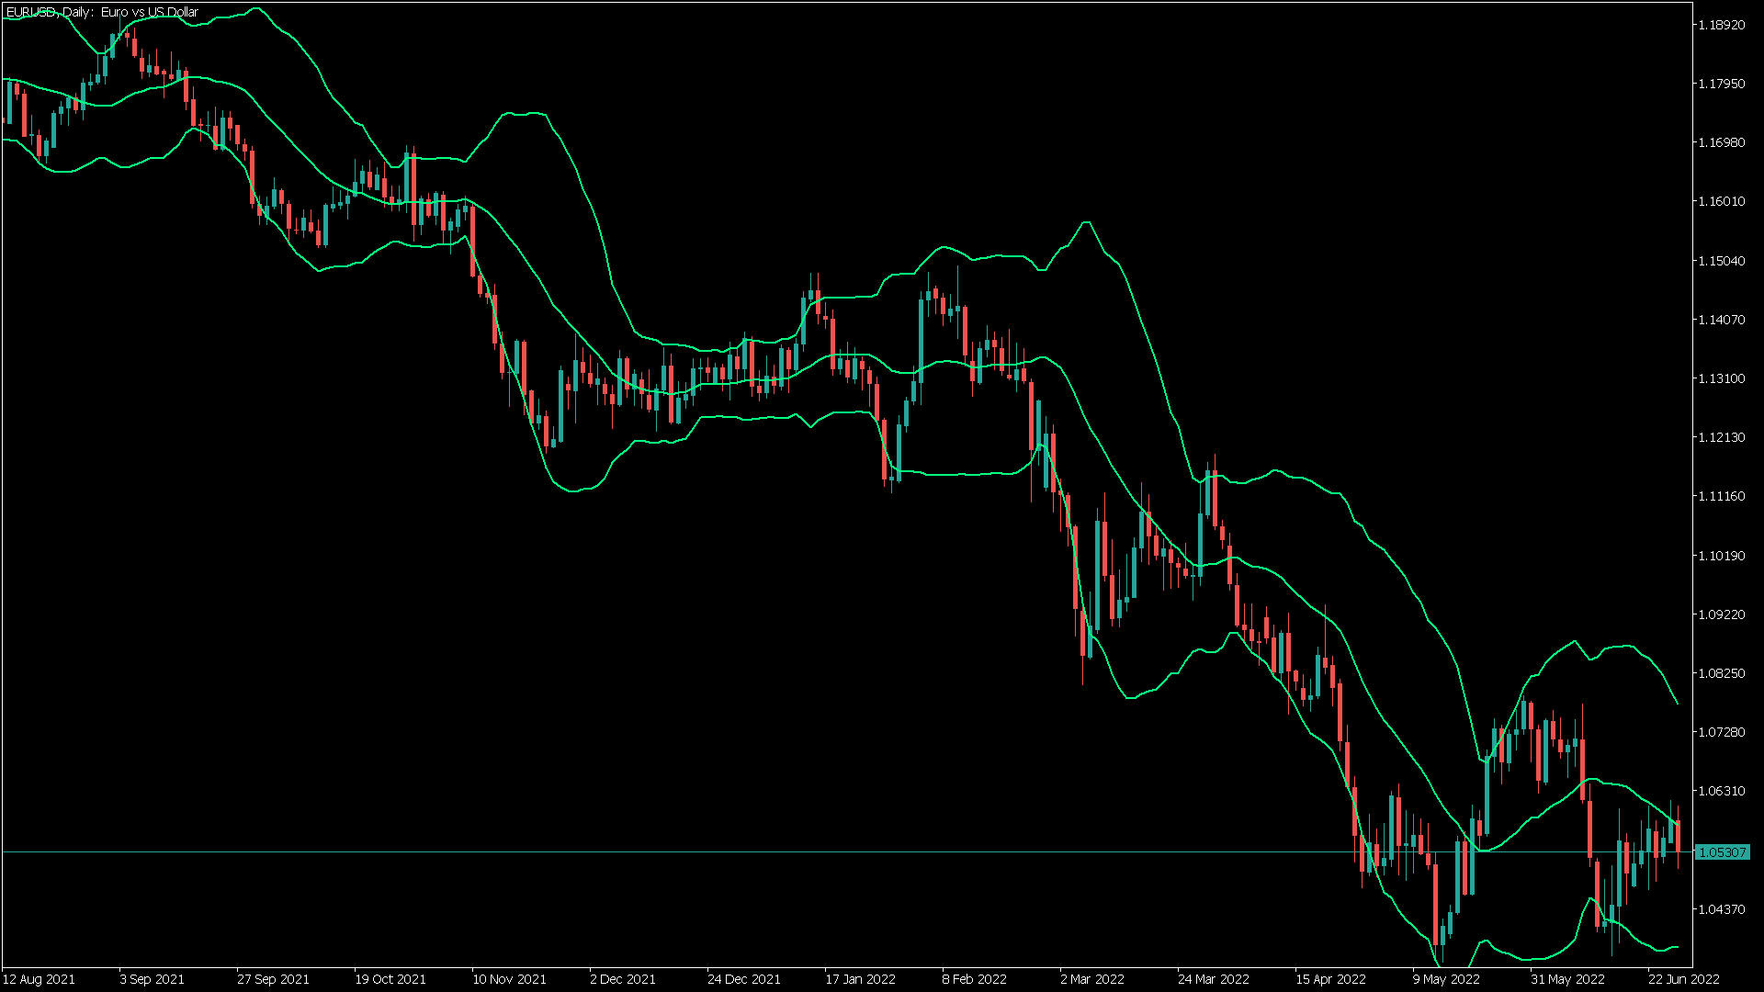Click price level 1.07280 on scale
The height and width of the screenshot is (992, 1764).
1722,732
